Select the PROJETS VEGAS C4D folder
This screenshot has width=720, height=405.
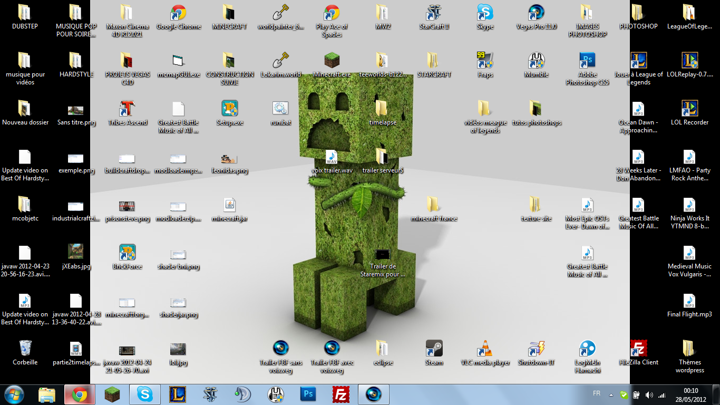[x=127, y=69]
